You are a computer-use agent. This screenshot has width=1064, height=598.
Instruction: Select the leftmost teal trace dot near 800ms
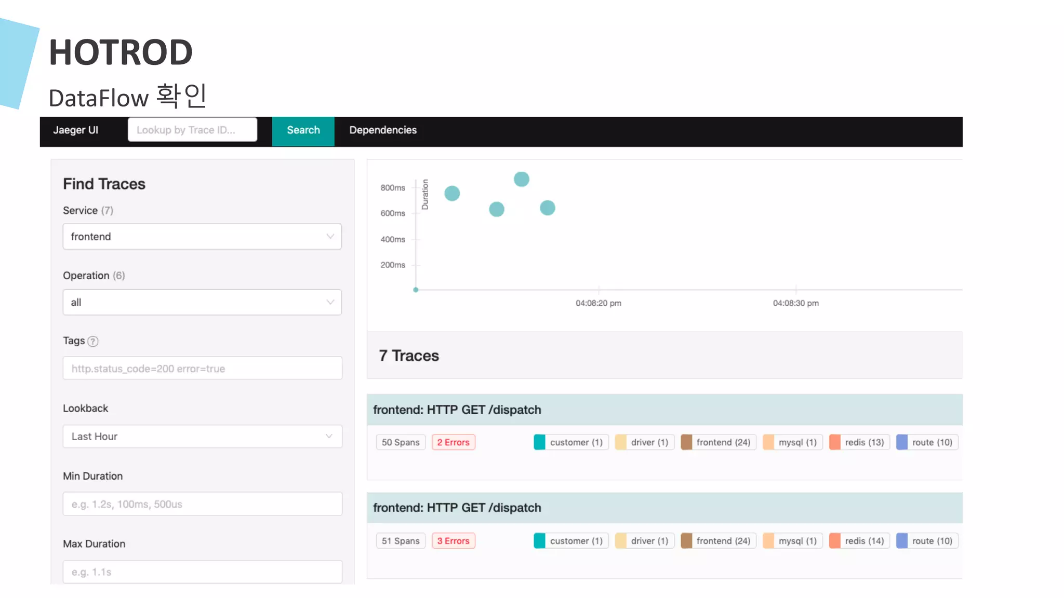point(452,194)
